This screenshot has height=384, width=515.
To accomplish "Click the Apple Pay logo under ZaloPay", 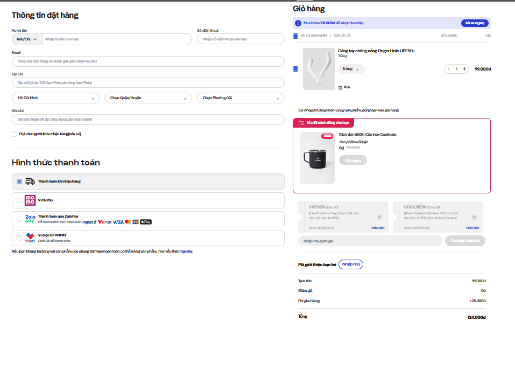I will tap(146, 222).
